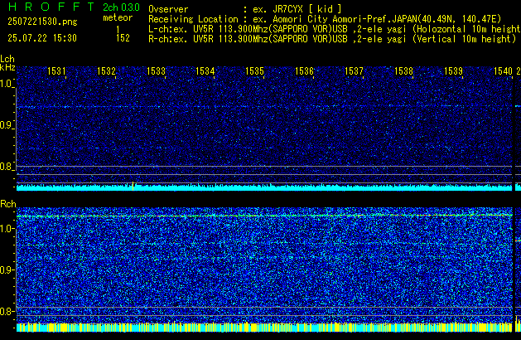This screenshot has height=340, width=521.
Task: Click the 'meteor' label
Action: point(118,17)
